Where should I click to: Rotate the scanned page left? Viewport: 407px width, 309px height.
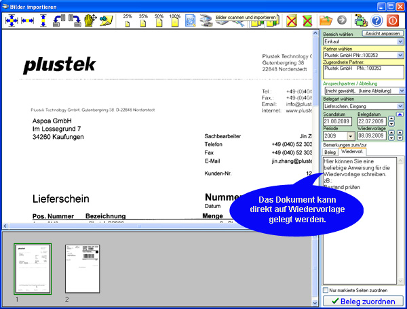59,21
